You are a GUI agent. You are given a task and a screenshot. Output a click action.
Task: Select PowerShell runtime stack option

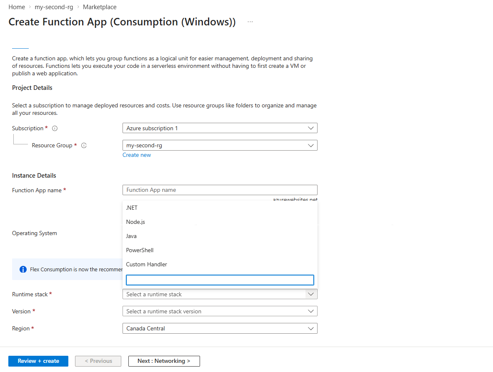point(220,250)
